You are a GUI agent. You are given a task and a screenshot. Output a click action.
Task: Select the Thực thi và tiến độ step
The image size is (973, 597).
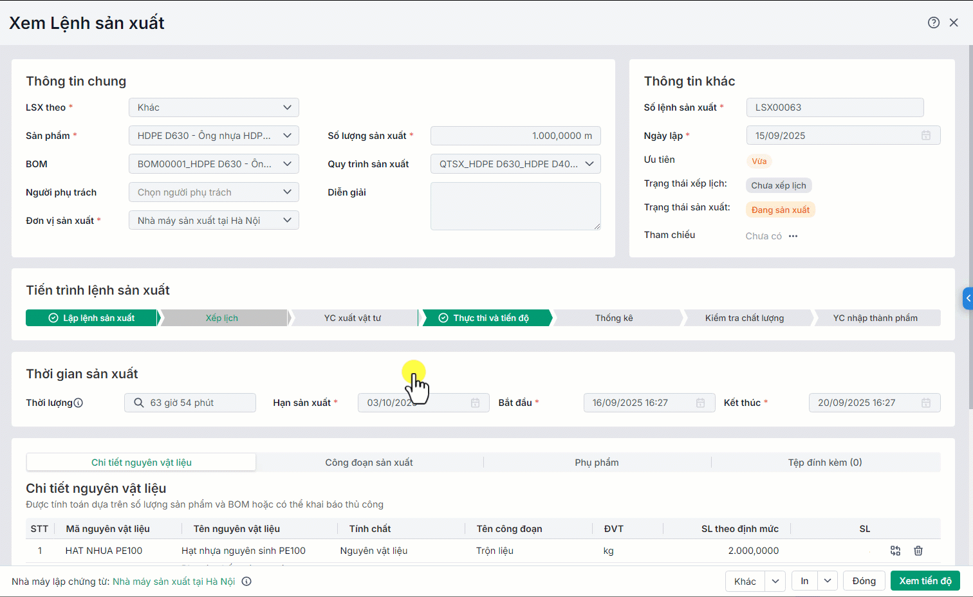click(486, 318)
